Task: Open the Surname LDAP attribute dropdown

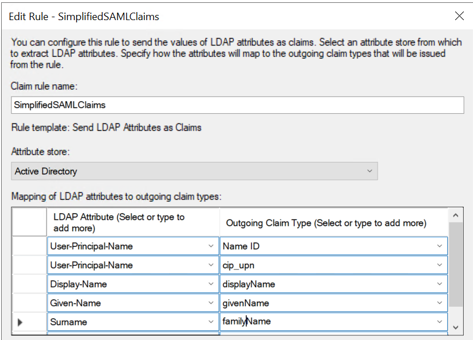Action: (x=211, y=322)
